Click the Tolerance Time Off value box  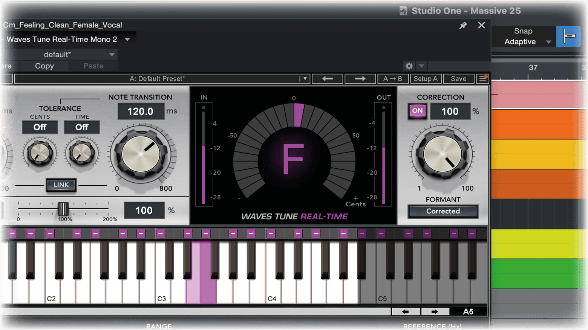(82, 127)
